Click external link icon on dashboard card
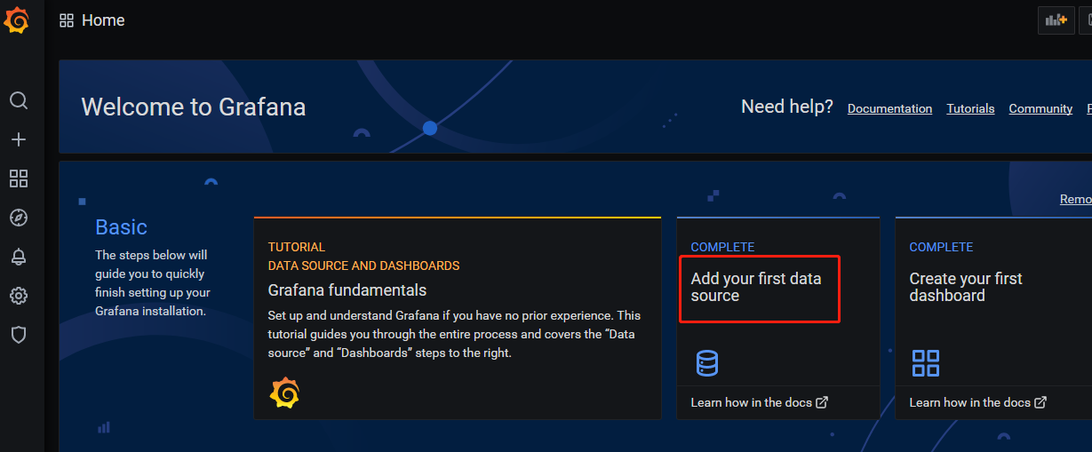This screenshot has width=1092, height=452. click(x=1040, y=402)
